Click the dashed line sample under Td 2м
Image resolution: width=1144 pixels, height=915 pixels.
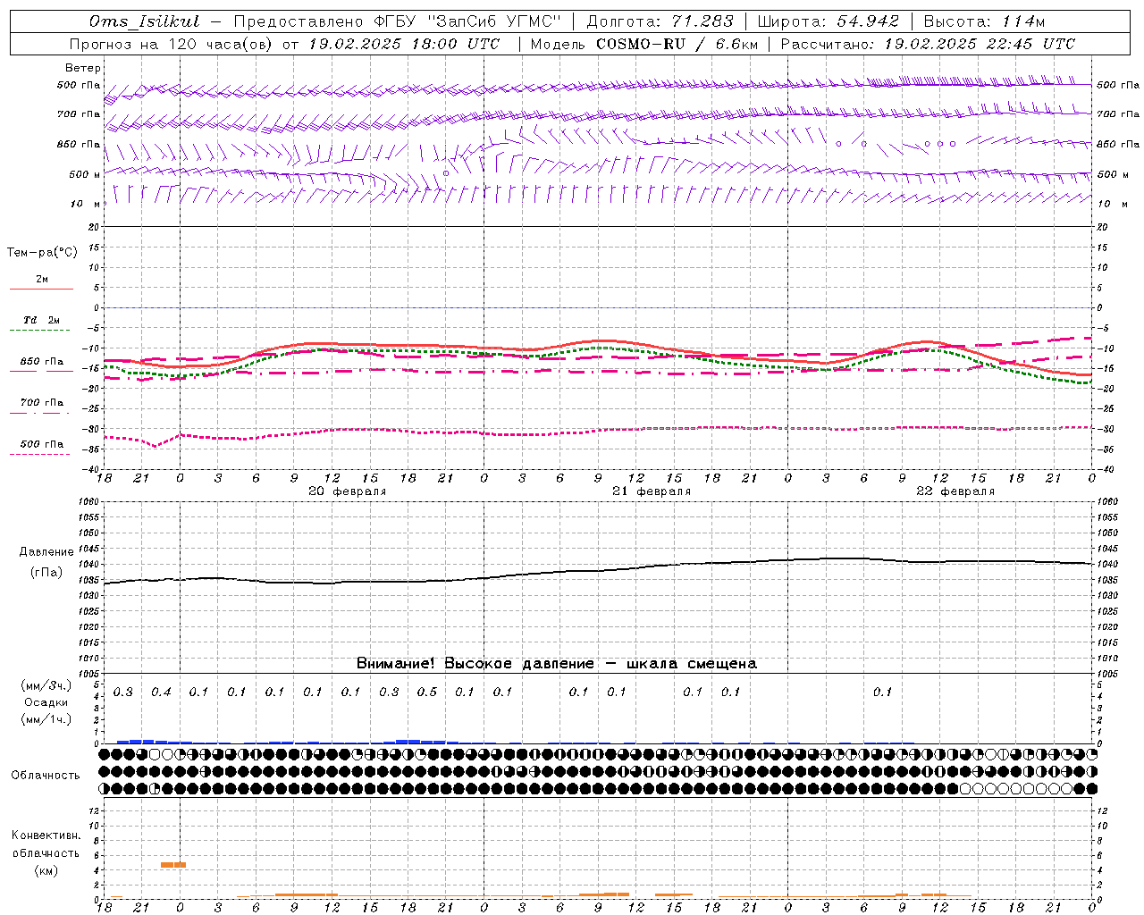(x=40, y=330)
